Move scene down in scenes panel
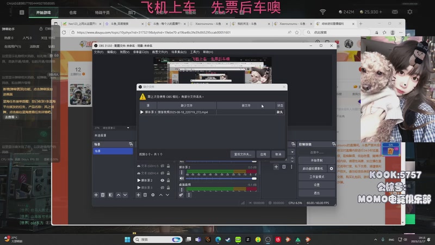This screenshot has width=435, height=245. click(x=125, y=195)
